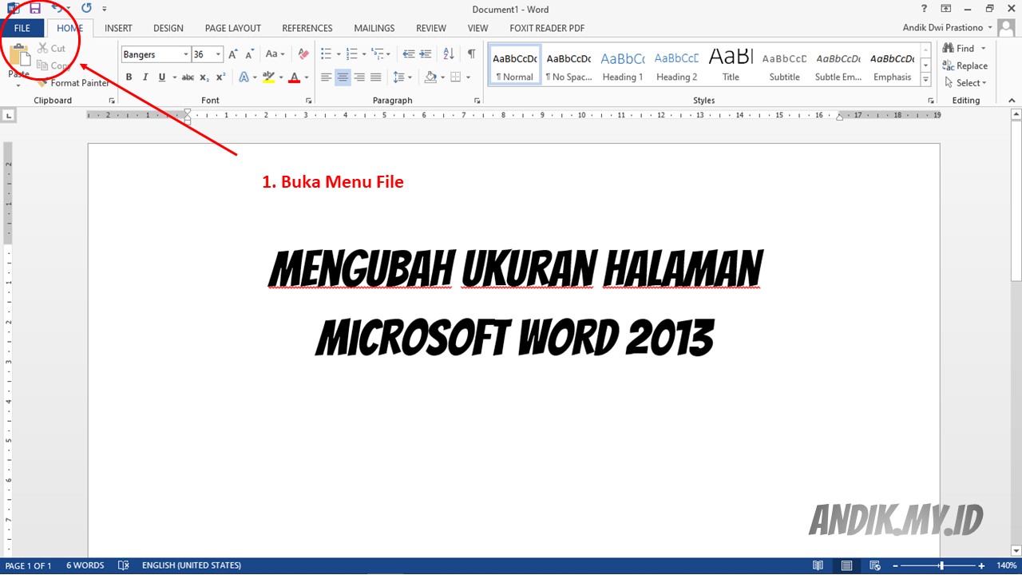Apply superscript formatting
The width and height of the screenshot is (1022, 575).
pyautogui.click(x=221, y=77)
